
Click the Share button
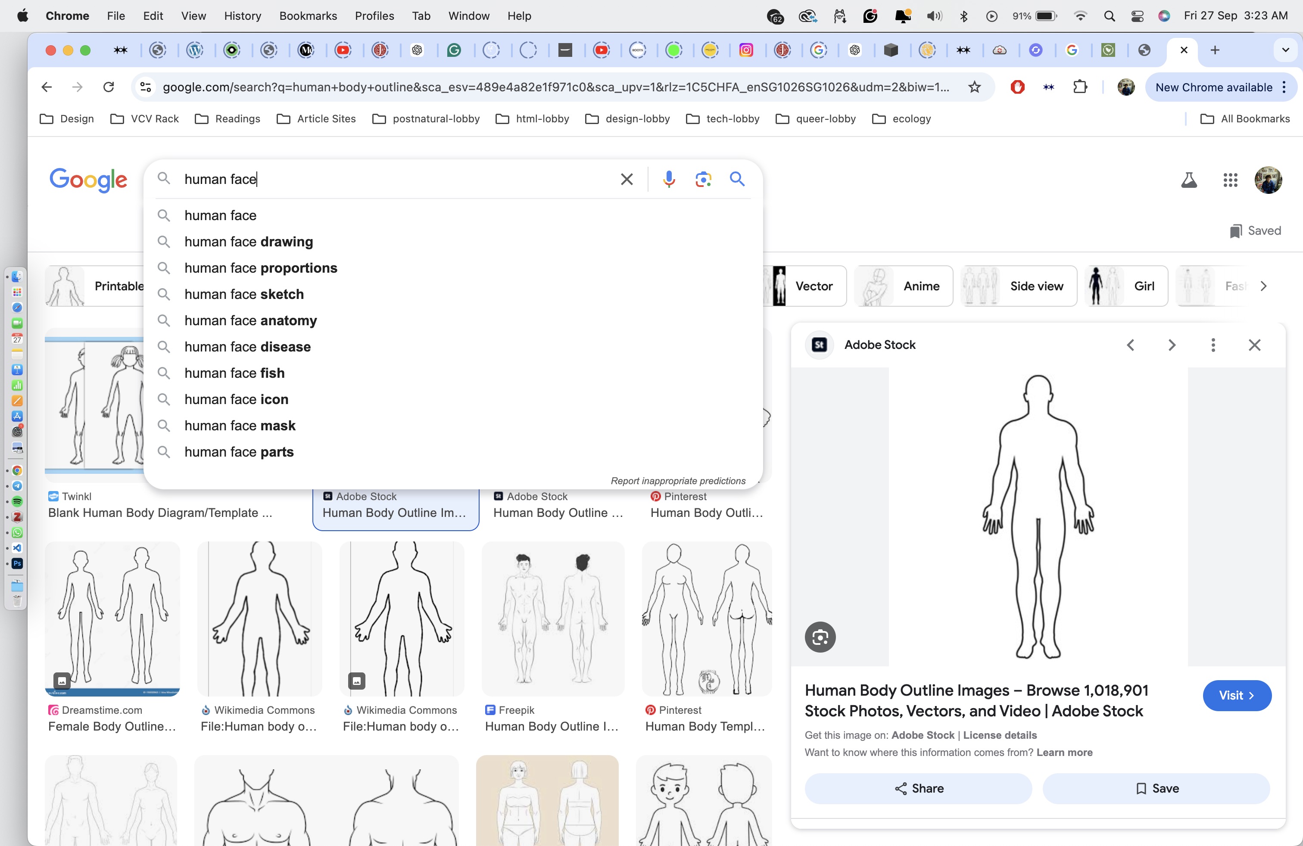[x=918, y=789]
